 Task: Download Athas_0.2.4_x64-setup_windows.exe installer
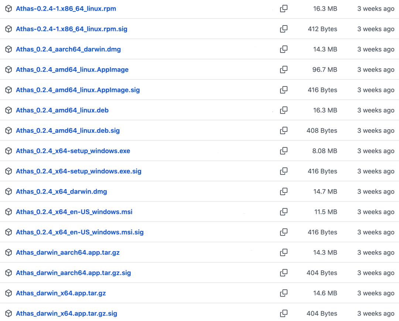(73, 151)
